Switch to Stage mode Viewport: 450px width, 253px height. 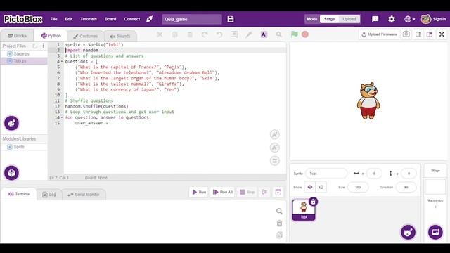tap(329, 19)
